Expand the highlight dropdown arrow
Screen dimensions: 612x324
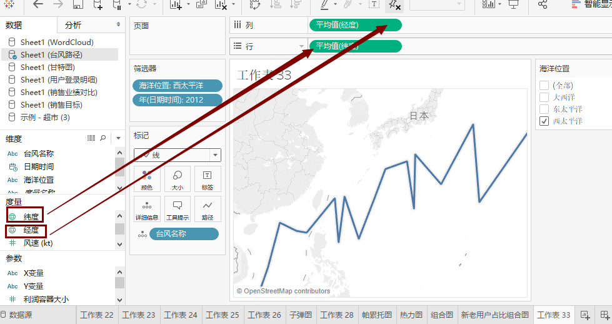335,4
